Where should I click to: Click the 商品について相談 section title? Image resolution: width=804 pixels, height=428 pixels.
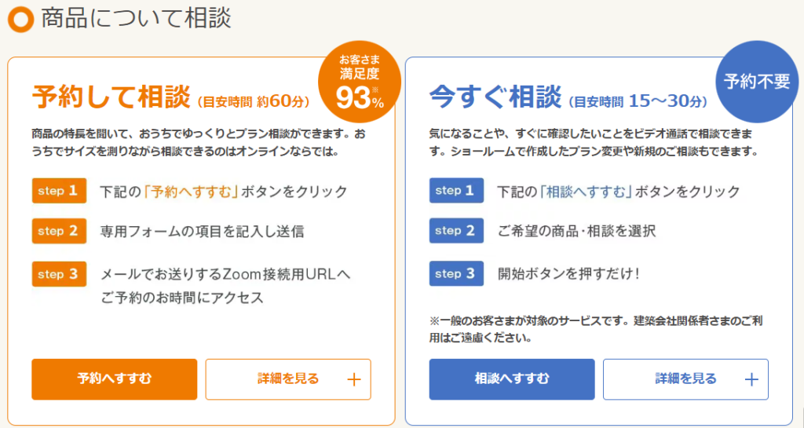[136, 17]
